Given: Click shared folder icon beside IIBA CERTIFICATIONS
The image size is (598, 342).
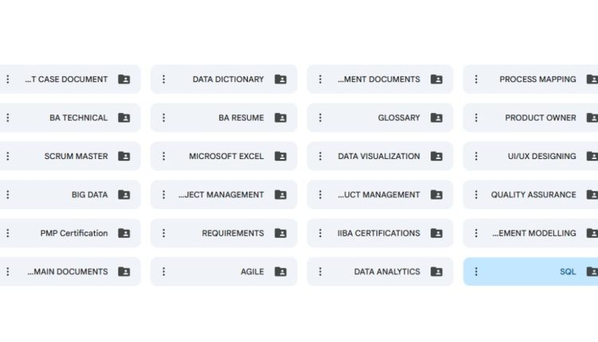Looking at the screenshot, I should coord(437,234).
